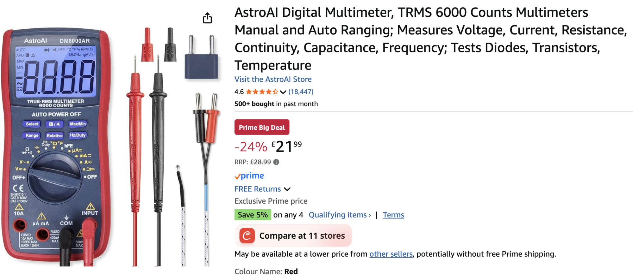Click the green Save 5% badge
This screenshot has width=633, height=280.
[x=253, y=215]
